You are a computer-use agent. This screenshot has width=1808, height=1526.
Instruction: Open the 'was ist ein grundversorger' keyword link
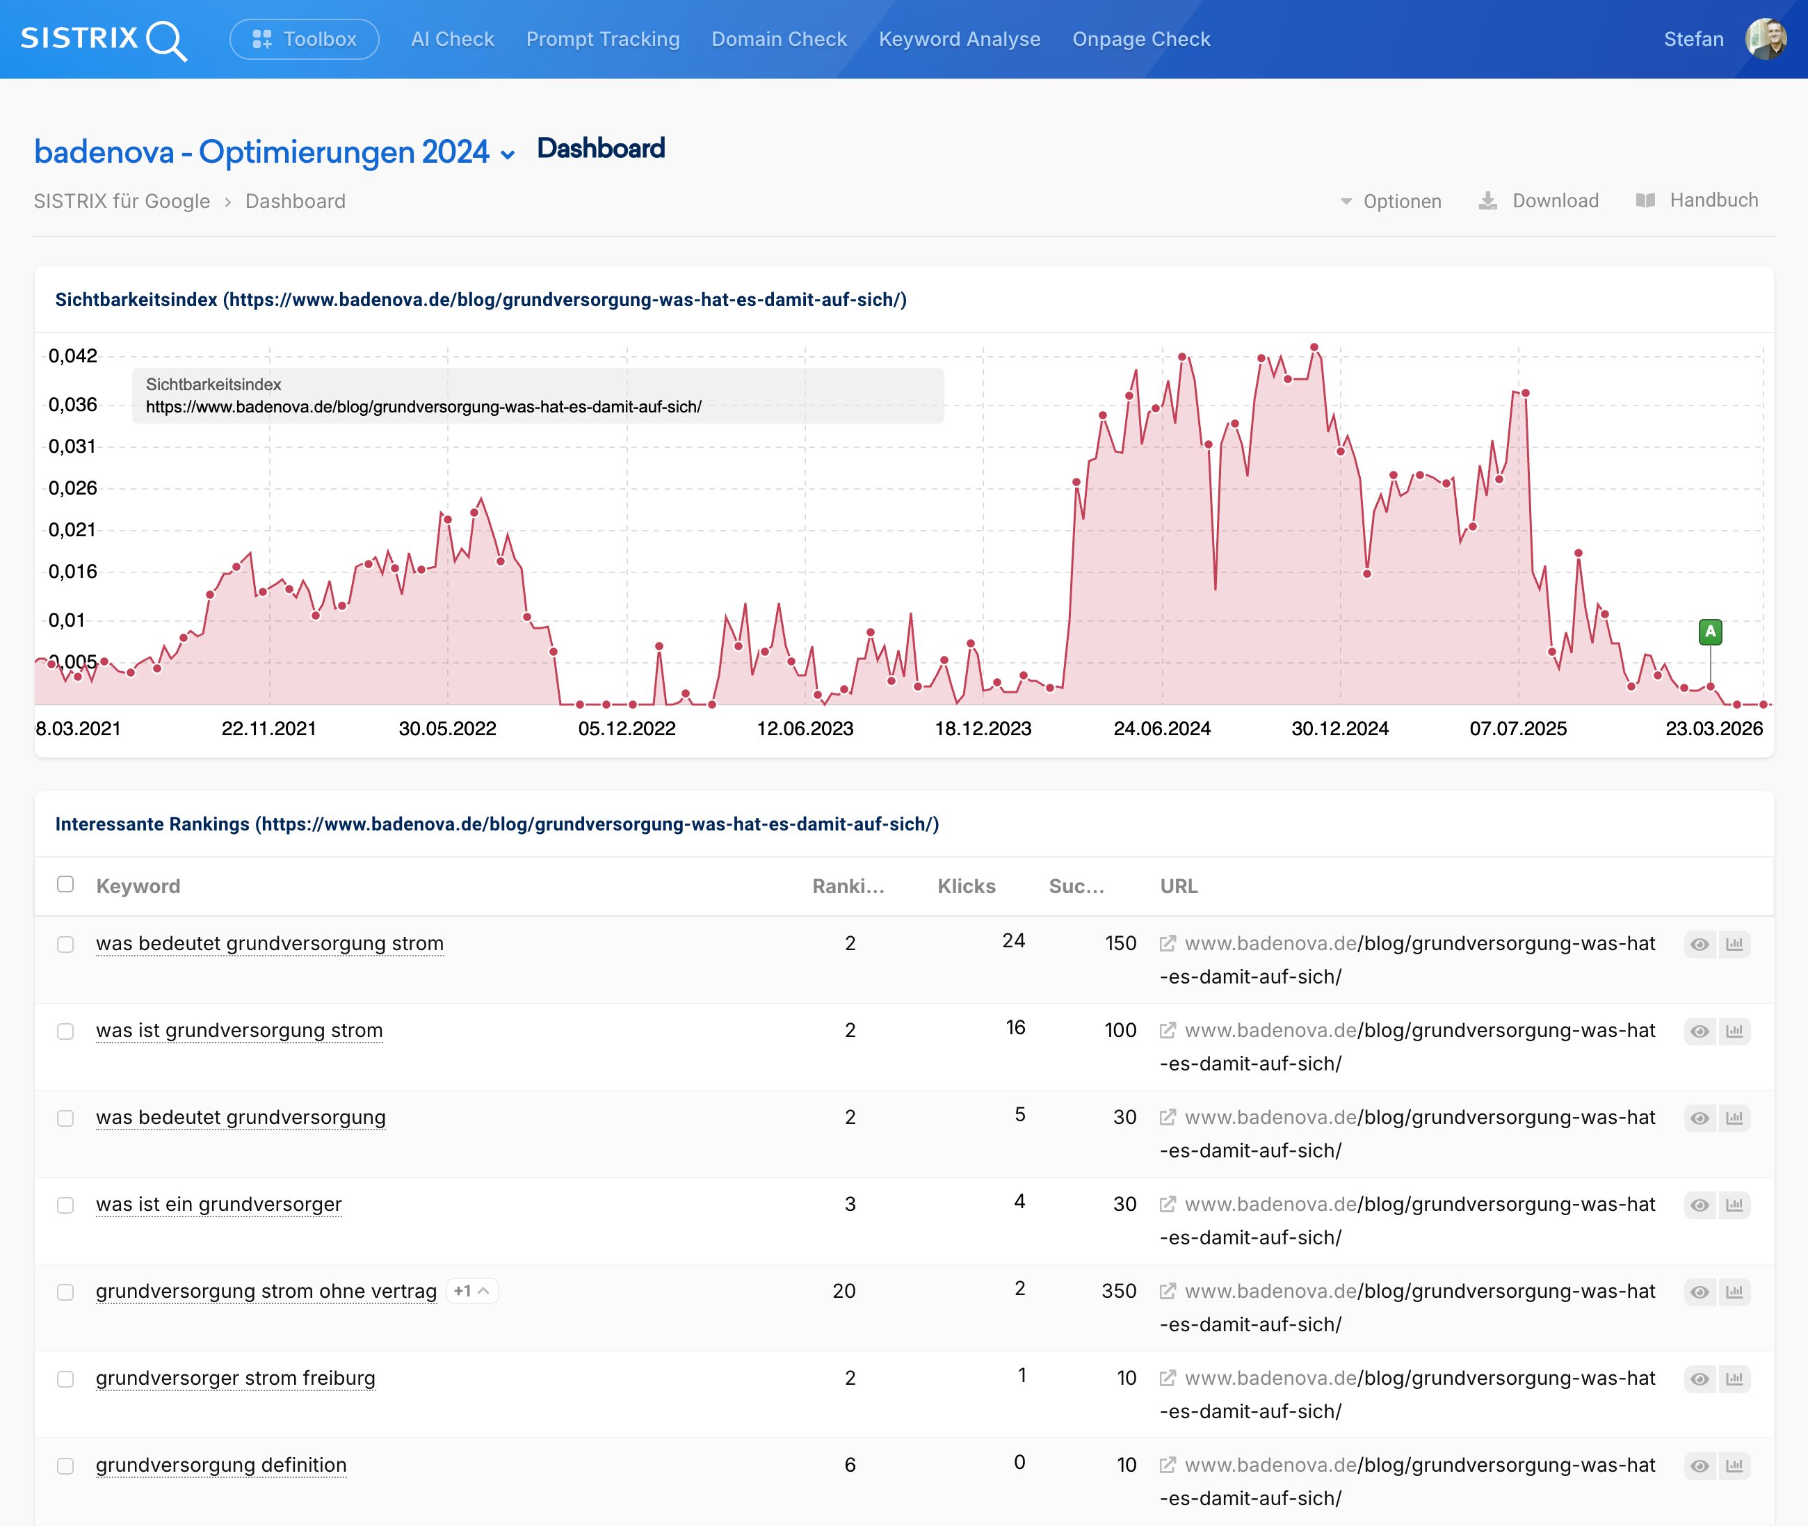point(218,1204)
